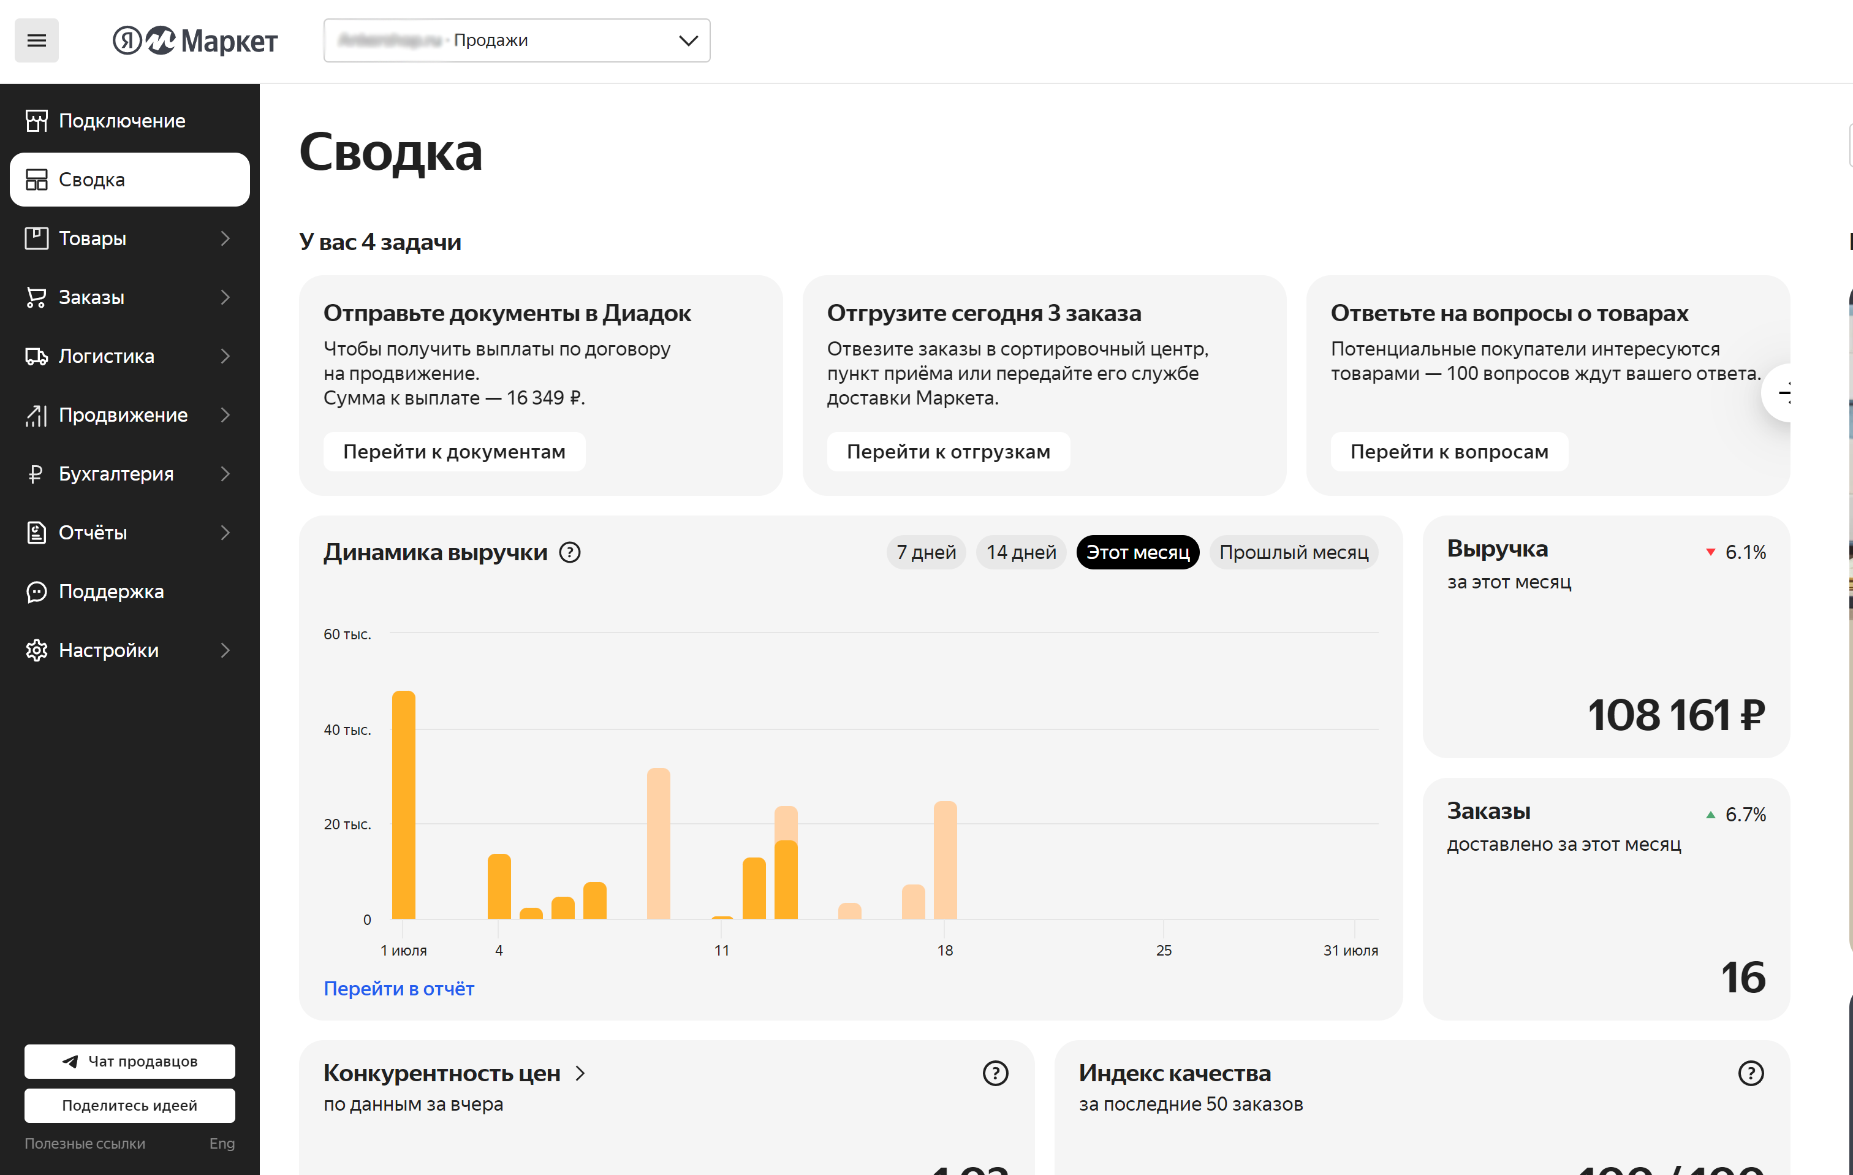1853x1175 pixels.
Task: Open the Динамика выручки help icon
Action: pyautogui.click(x=569, y=553)
